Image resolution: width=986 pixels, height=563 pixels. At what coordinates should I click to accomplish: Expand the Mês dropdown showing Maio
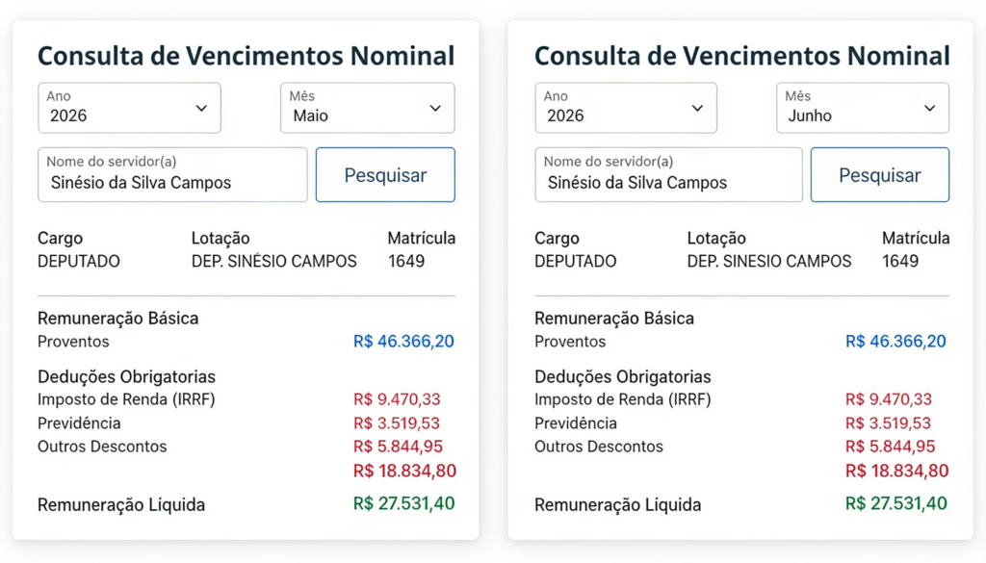tap(368, 108)
